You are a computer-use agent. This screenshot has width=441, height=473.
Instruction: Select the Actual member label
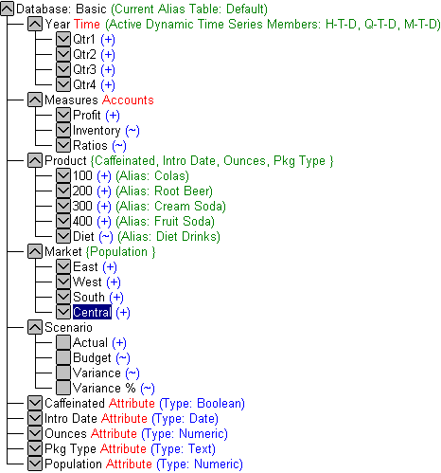[x=90, y=342]
